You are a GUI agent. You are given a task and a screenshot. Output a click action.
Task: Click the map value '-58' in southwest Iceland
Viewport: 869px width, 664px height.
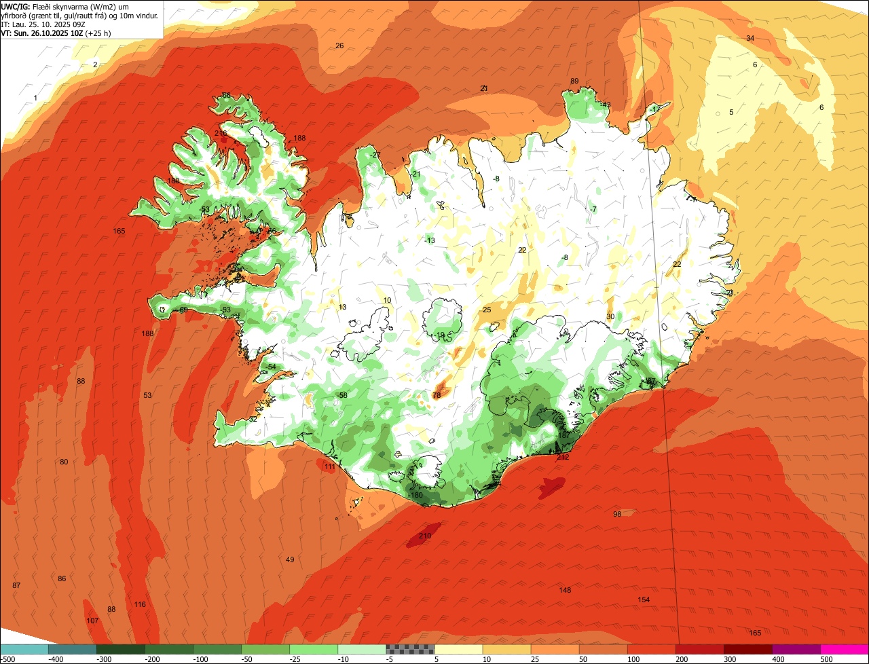(x=342, y=396)
